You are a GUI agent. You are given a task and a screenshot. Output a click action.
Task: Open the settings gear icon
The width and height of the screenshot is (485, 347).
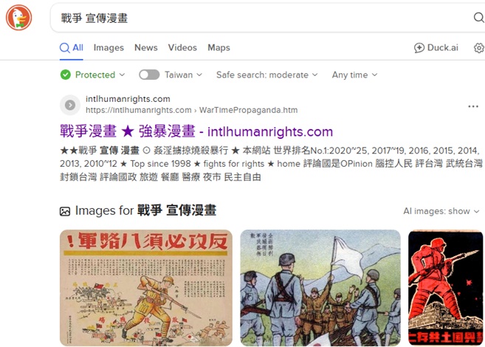[479, 48]
